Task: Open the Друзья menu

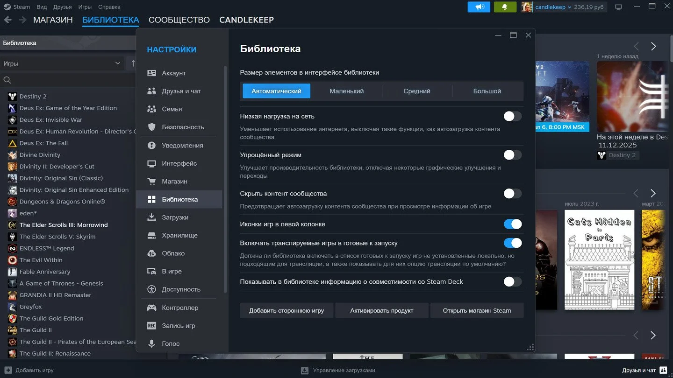Action: click(x=63, y=7)
